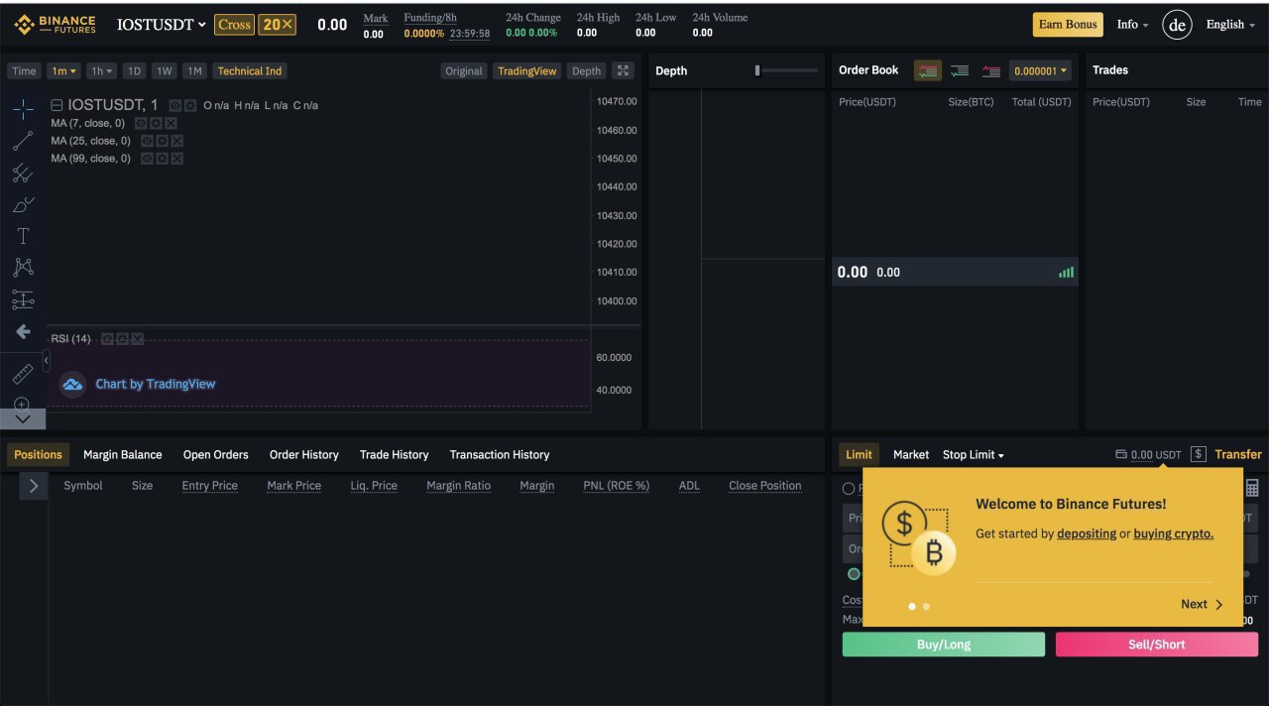Click the Earn Bonus button
This screenshot has height=706, width=1269.
[1068, 25]
